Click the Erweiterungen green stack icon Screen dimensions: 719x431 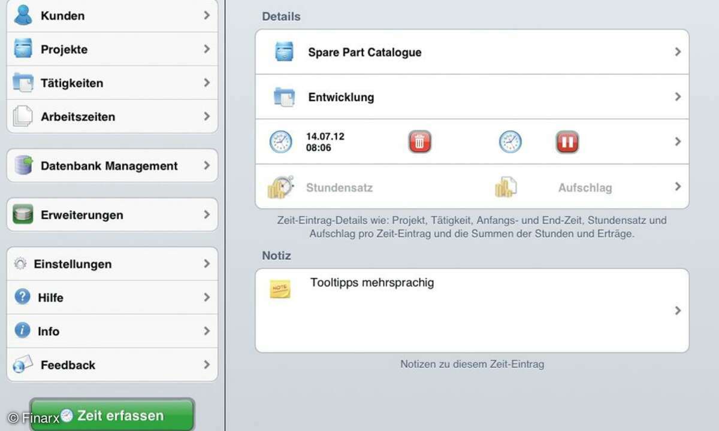23,214
